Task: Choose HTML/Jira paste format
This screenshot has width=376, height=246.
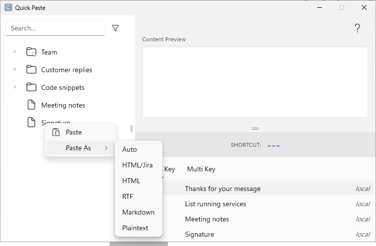Action: pos(138,165)
